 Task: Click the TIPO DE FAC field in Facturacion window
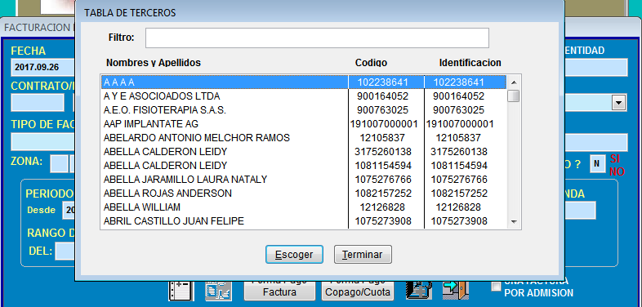(43, 142)
